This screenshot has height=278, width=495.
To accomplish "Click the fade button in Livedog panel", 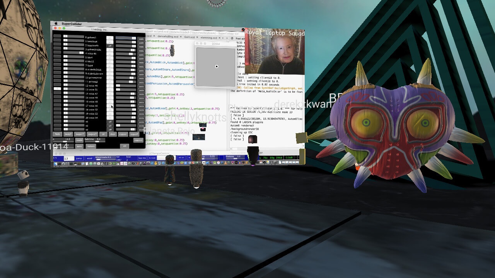I will coord(57,134).
